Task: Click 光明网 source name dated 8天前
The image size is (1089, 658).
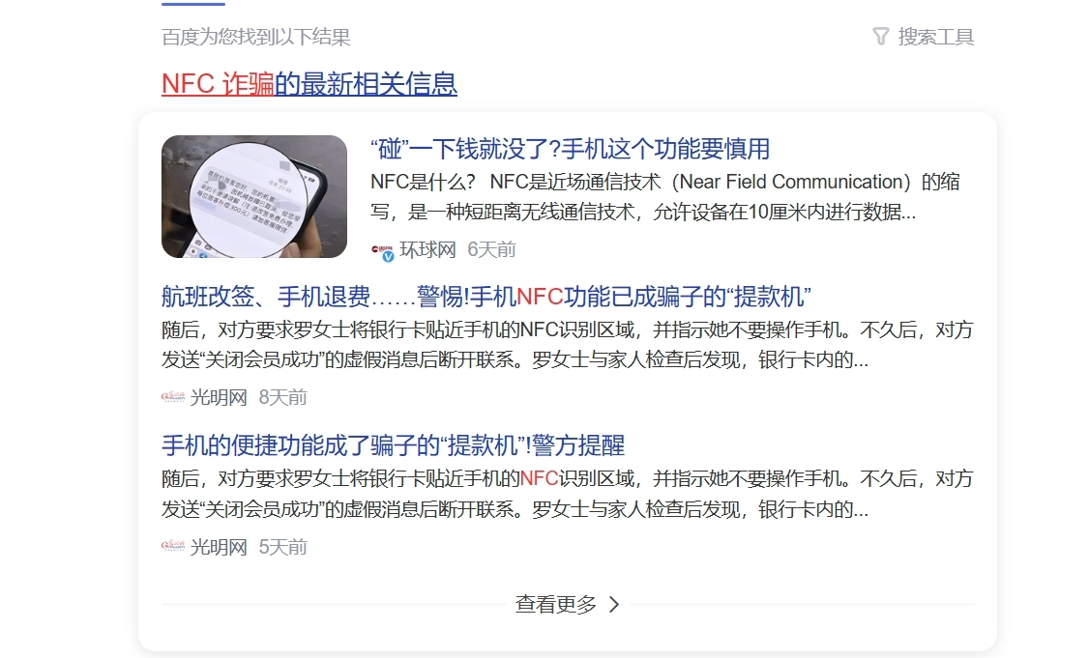Action: tap(219, 398)
